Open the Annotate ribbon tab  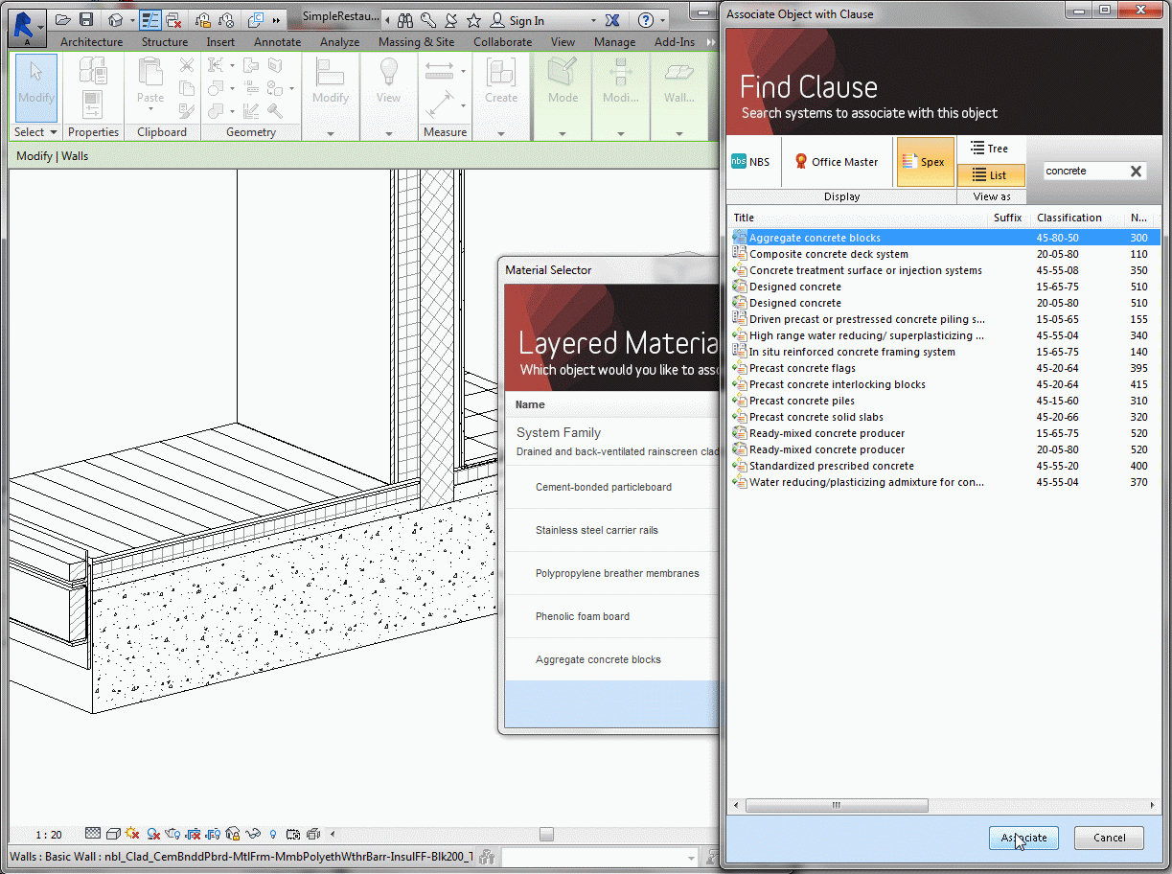275,42
